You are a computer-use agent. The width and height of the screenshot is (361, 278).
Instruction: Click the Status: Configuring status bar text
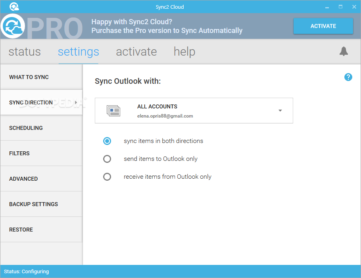click(x=27, y=272)
